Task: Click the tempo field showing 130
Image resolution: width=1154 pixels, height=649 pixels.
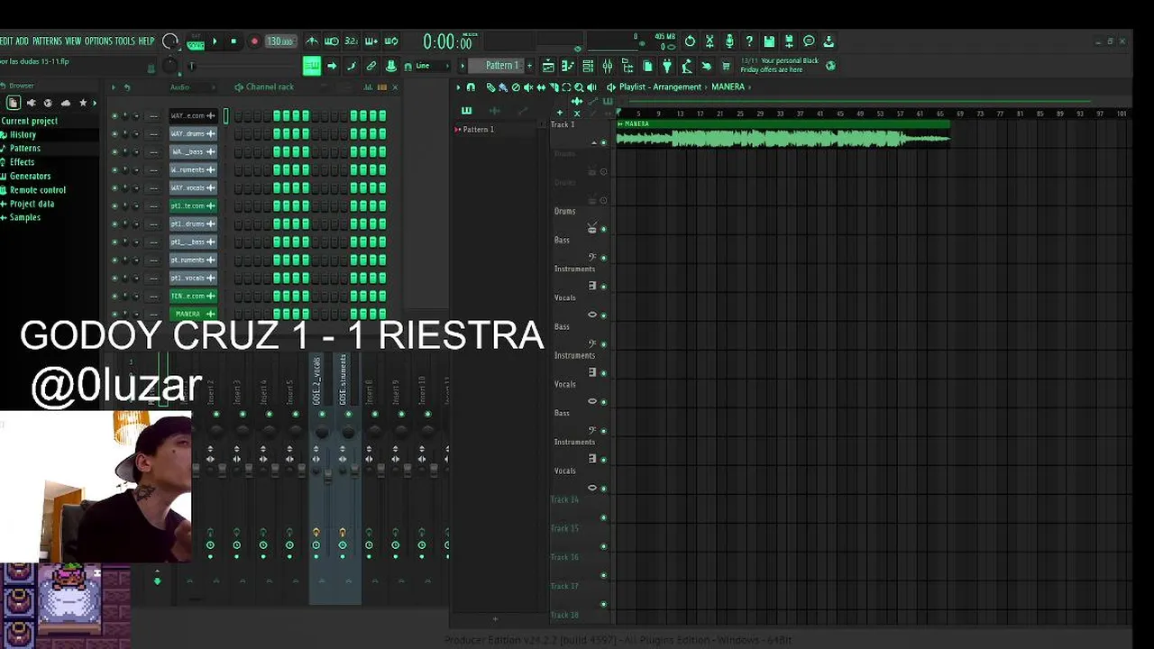Action: (279, 41)
